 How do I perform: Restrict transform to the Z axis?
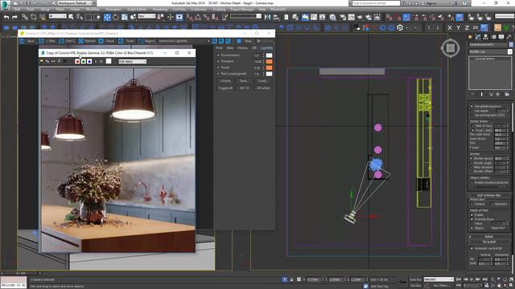click(467, 28)
